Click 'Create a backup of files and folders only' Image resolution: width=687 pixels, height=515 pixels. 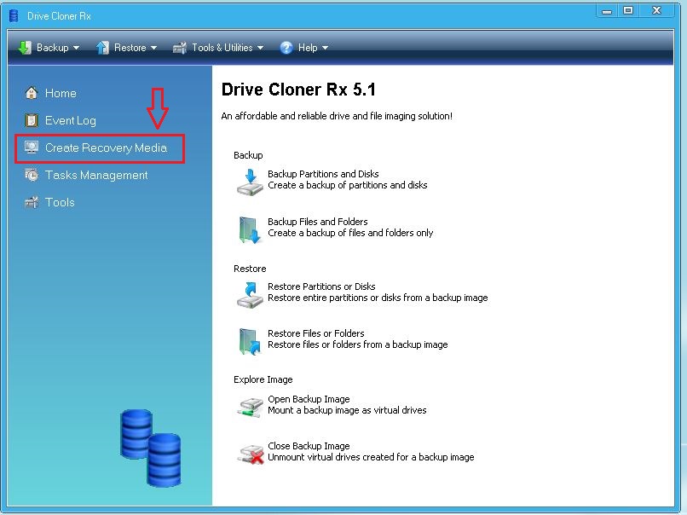click(x=350, y=233)
